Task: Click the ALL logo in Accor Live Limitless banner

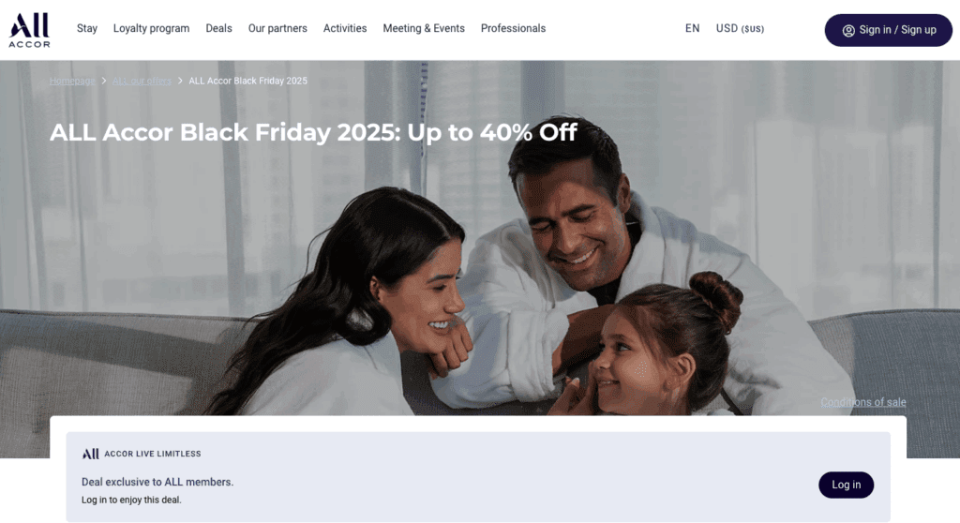Action: coord(90,454)
